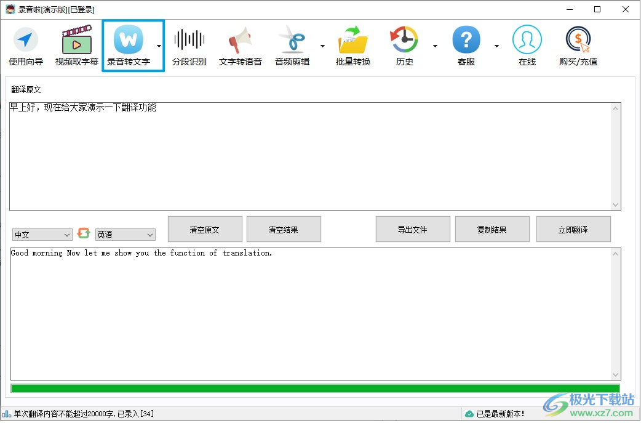This screenshot has height=423, width=641.
Task: Click the 清空结果 button
Action: [x=284, y=230]
